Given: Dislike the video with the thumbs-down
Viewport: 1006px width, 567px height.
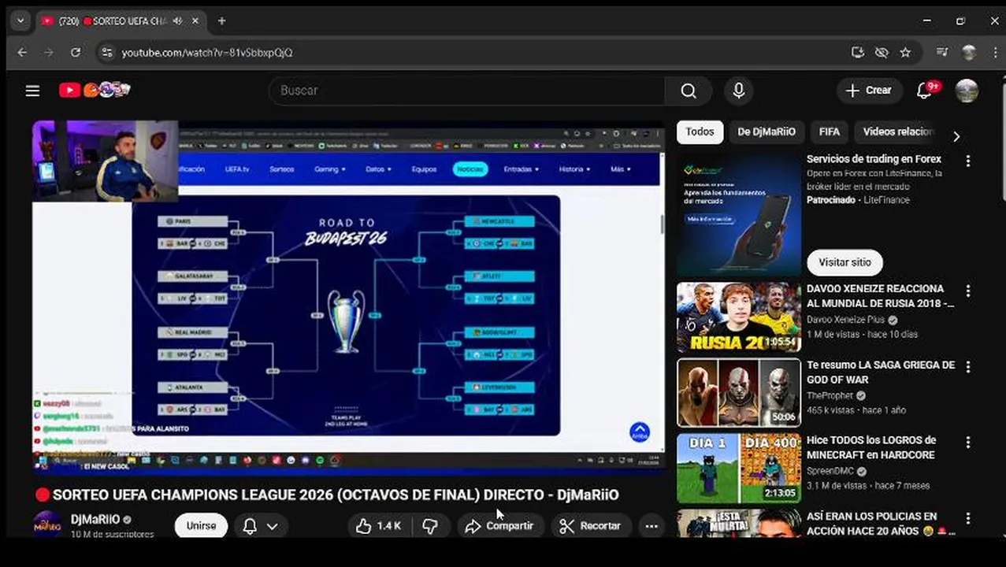Looking at the screenshot, I should click(x=430, y=525).
